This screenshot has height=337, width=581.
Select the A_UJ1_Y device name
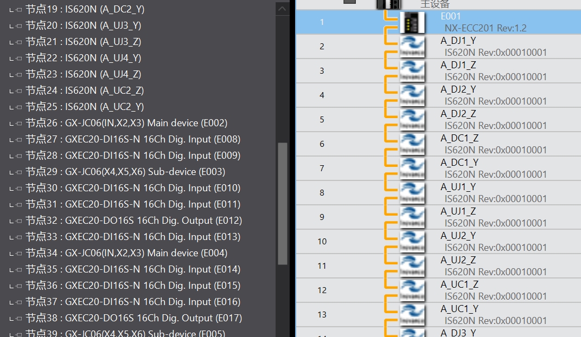tap(458, 187)
